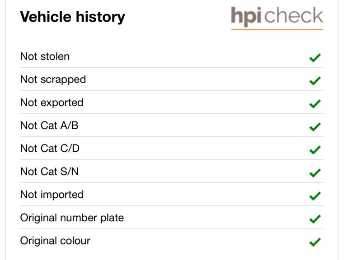The height and width of the screenshot is (260, 347).
Task: Click the checkmark for Original number plate
Action: click(315, 219)
